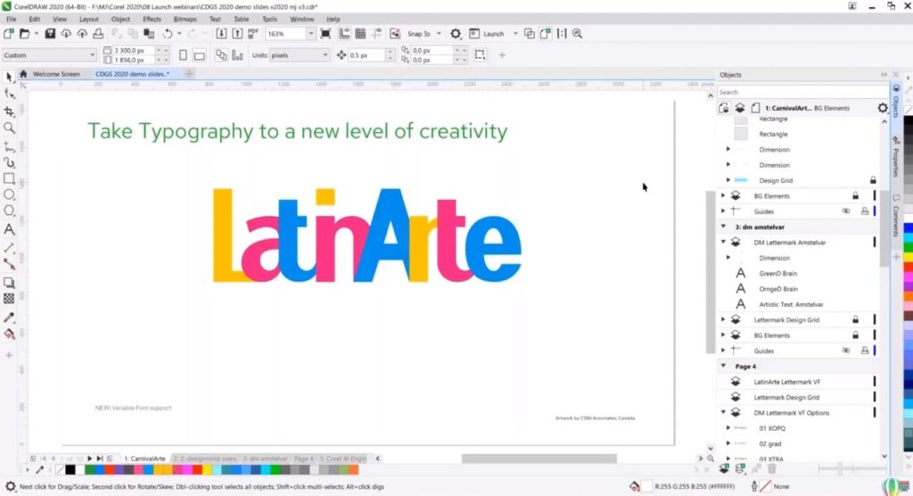Select the Transparency tool
This screenshot has height=496, width=913.
pyautogui.click(x=9, y=299)
